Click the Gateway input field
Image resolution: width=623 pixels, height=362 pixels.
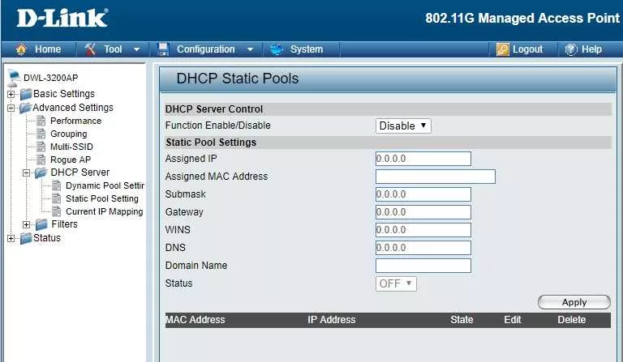(423, 212)
